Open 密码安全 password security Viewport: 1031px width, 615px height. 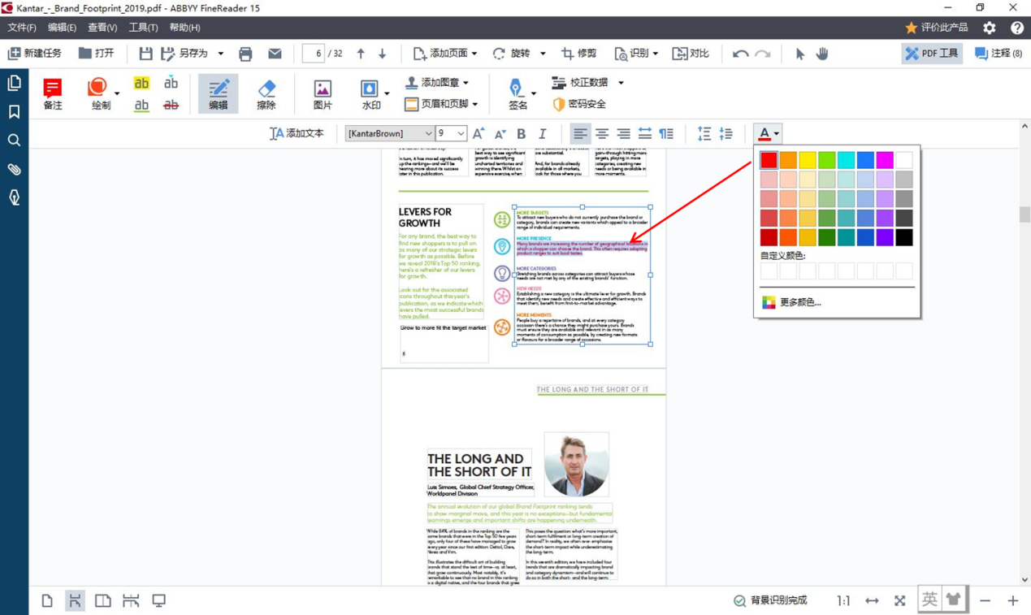coord(578,104)
